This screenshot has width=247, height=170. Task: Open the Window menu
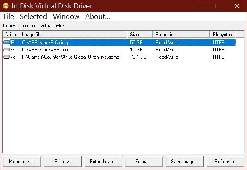[66, 16]
